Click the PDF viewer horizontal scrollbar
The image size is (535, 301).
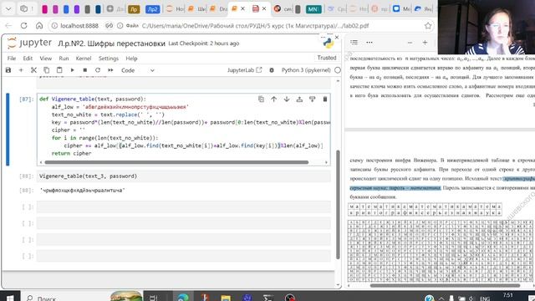tap(445, 285)
